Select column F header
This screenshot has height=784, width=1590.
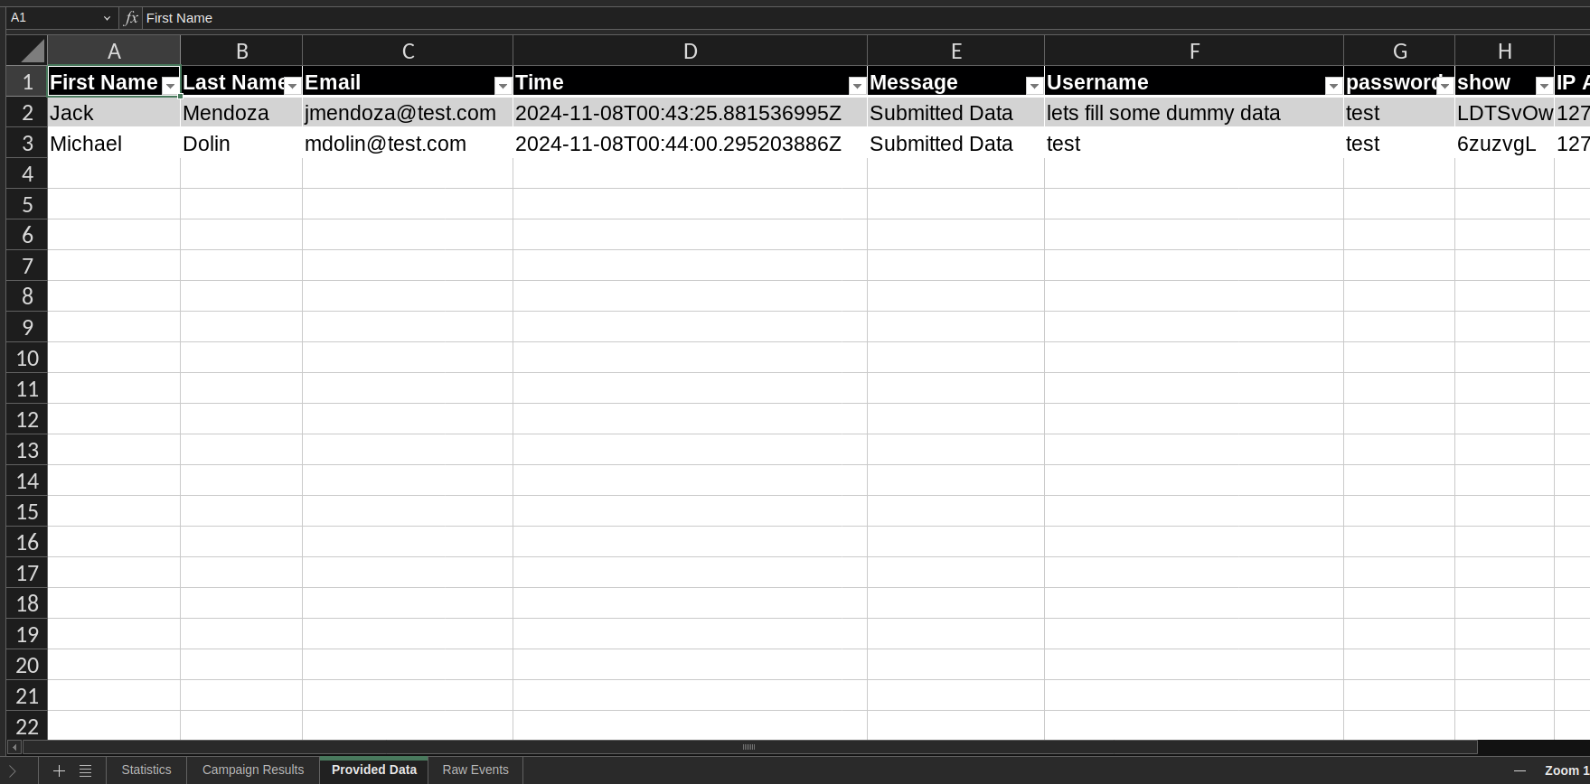(x=1194, y=51)
